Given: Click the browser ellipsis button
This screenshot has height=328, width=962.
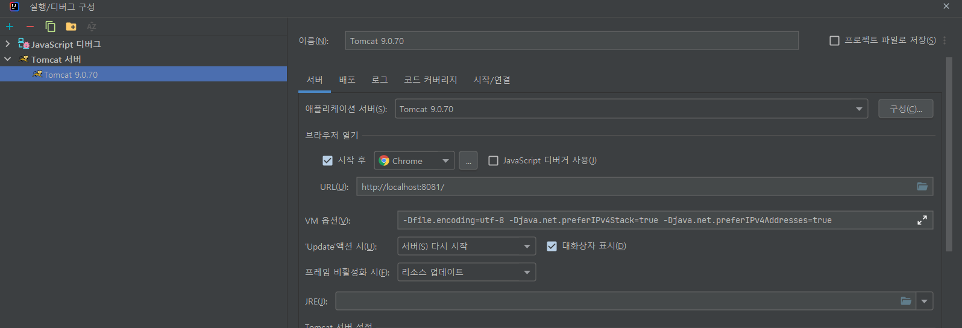Looking at the screenshot, I should click(x=468, y=161).
